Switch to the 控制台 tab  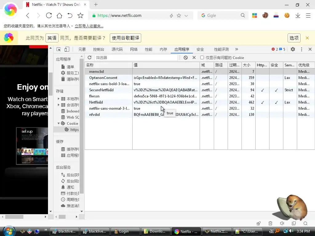click(99, 49)
